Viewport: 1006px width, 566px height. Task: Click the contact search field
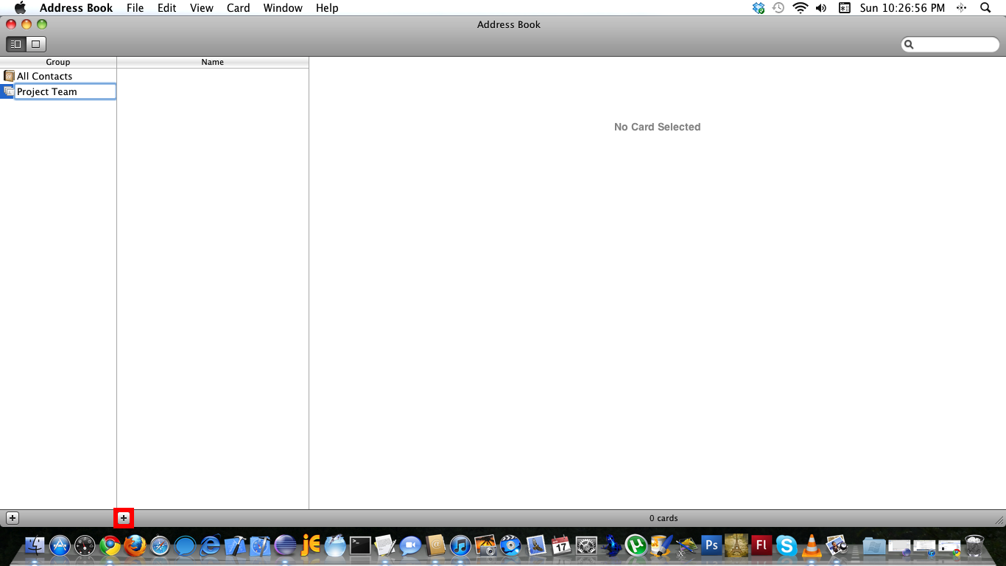[954, 44]
